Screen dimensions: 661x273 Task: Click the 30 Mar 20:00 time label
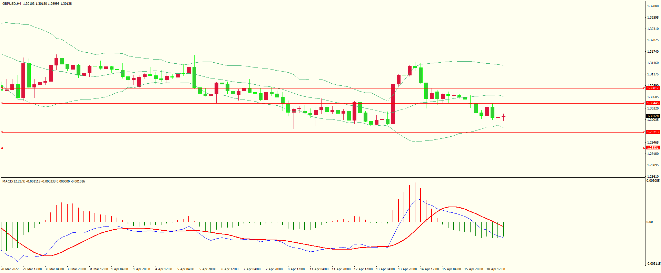click(x=76, y=269)
